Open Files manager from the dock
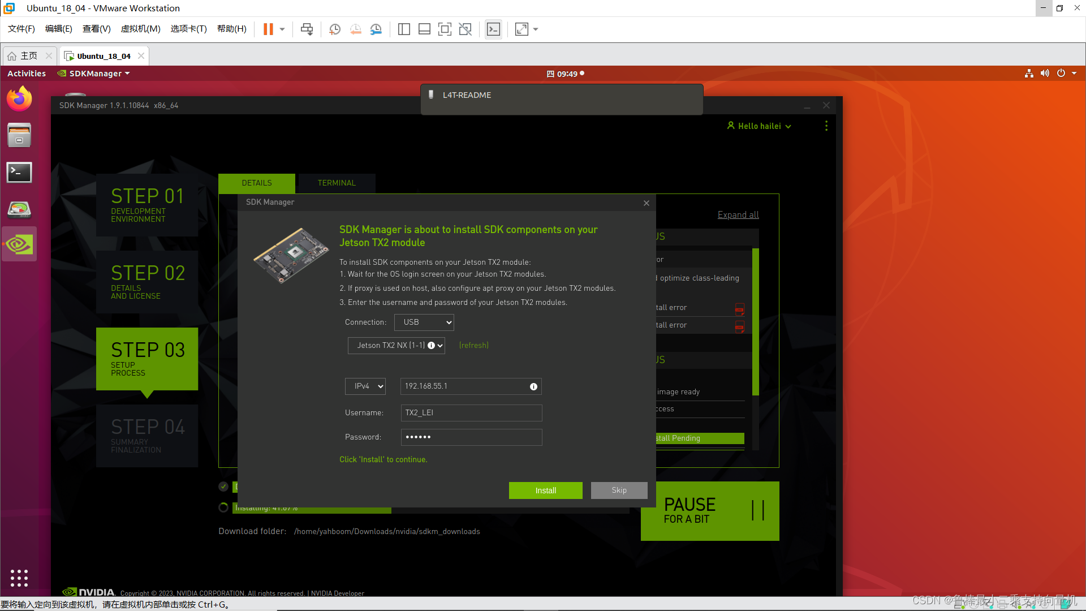This screenshot has width=1086, height=611. pyautogui.click(x=19, y=136)
